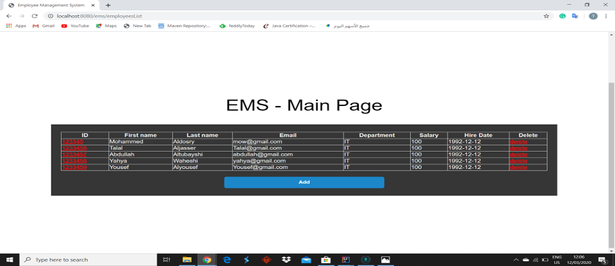Open Chrome's three-dot menu
Image resolution: width=615 pixels, height=266 pixels.
click(x=606, y=16)
